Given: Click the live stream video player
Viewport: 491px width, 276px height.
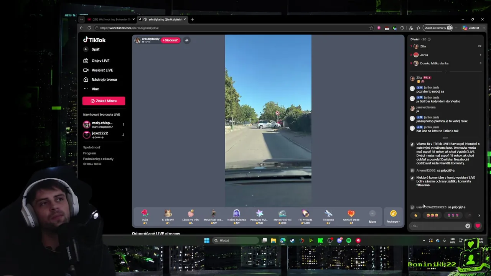Looking at the screenshot, I should coord(268,121).
